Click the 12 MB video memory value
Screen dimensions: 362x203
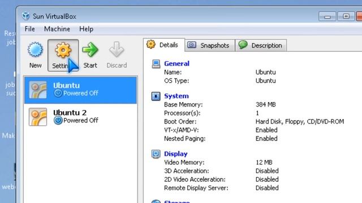(x=264, y=162)
